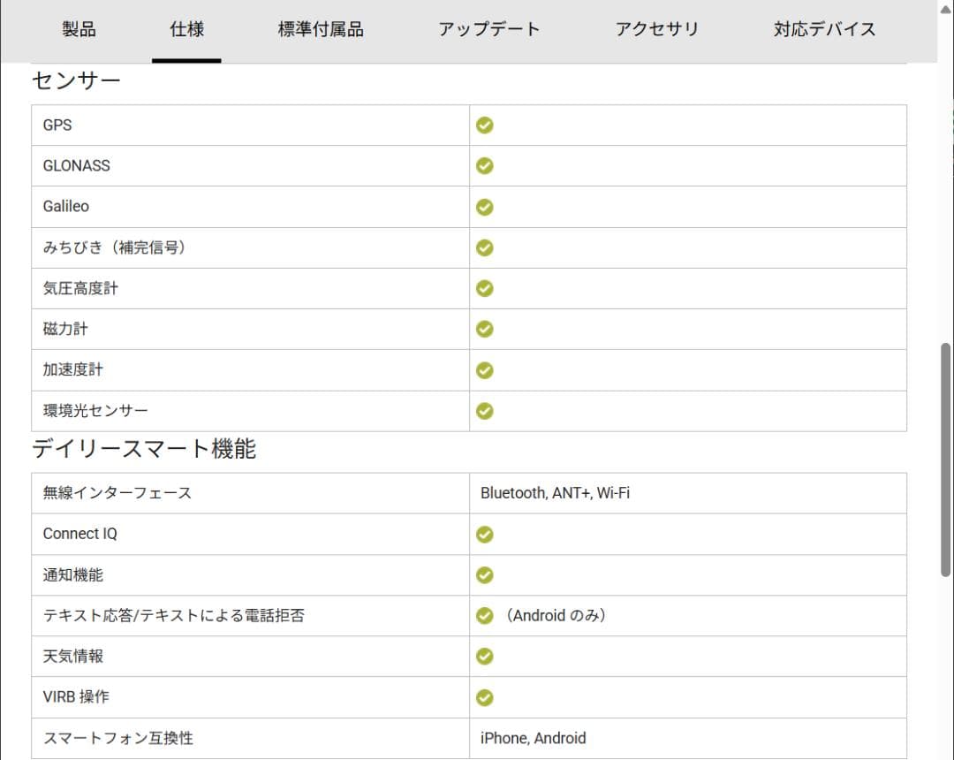This screenshot has width=954, height=760.
Task: Click the Galileo checkmark icon
Action: (484, 207)
